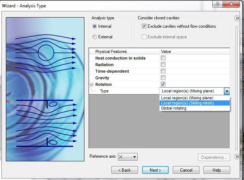Turn on Time-dependent analysis
Screen dimensions: 244x180
pos(163,71)
